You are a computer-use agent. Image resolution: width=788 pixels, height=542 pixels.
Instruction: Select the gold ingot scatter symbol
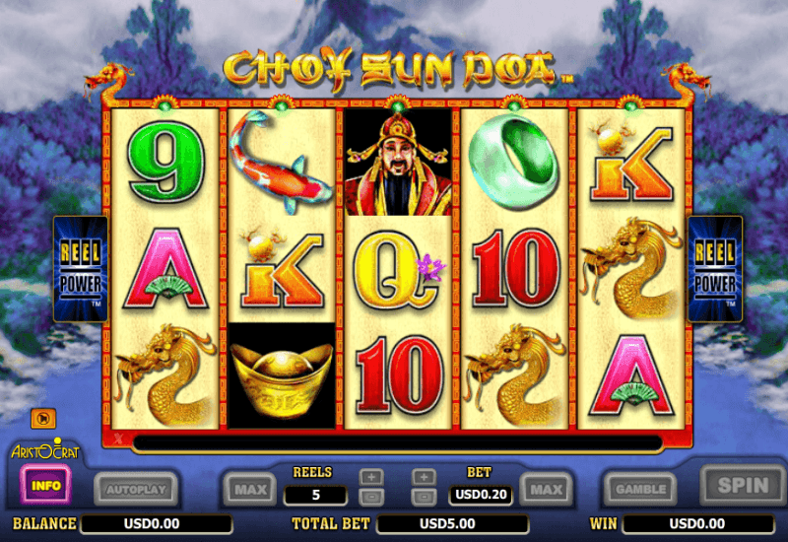[x=282, y=375]
